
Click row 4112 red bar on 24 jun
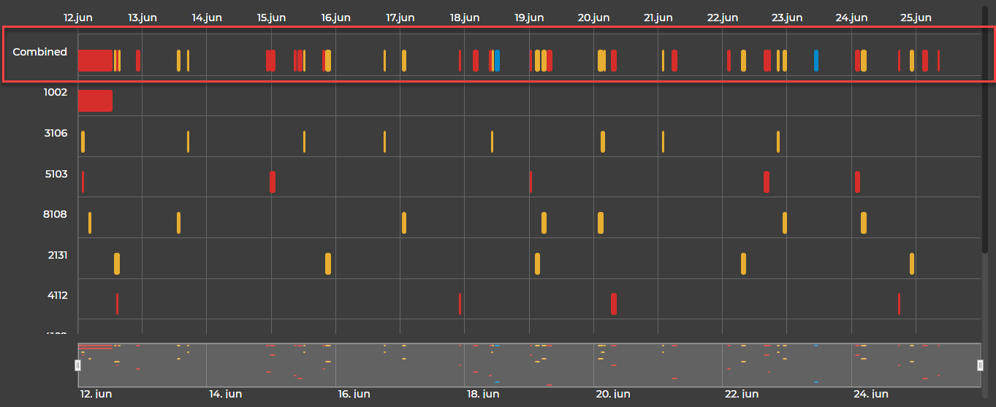899,304
